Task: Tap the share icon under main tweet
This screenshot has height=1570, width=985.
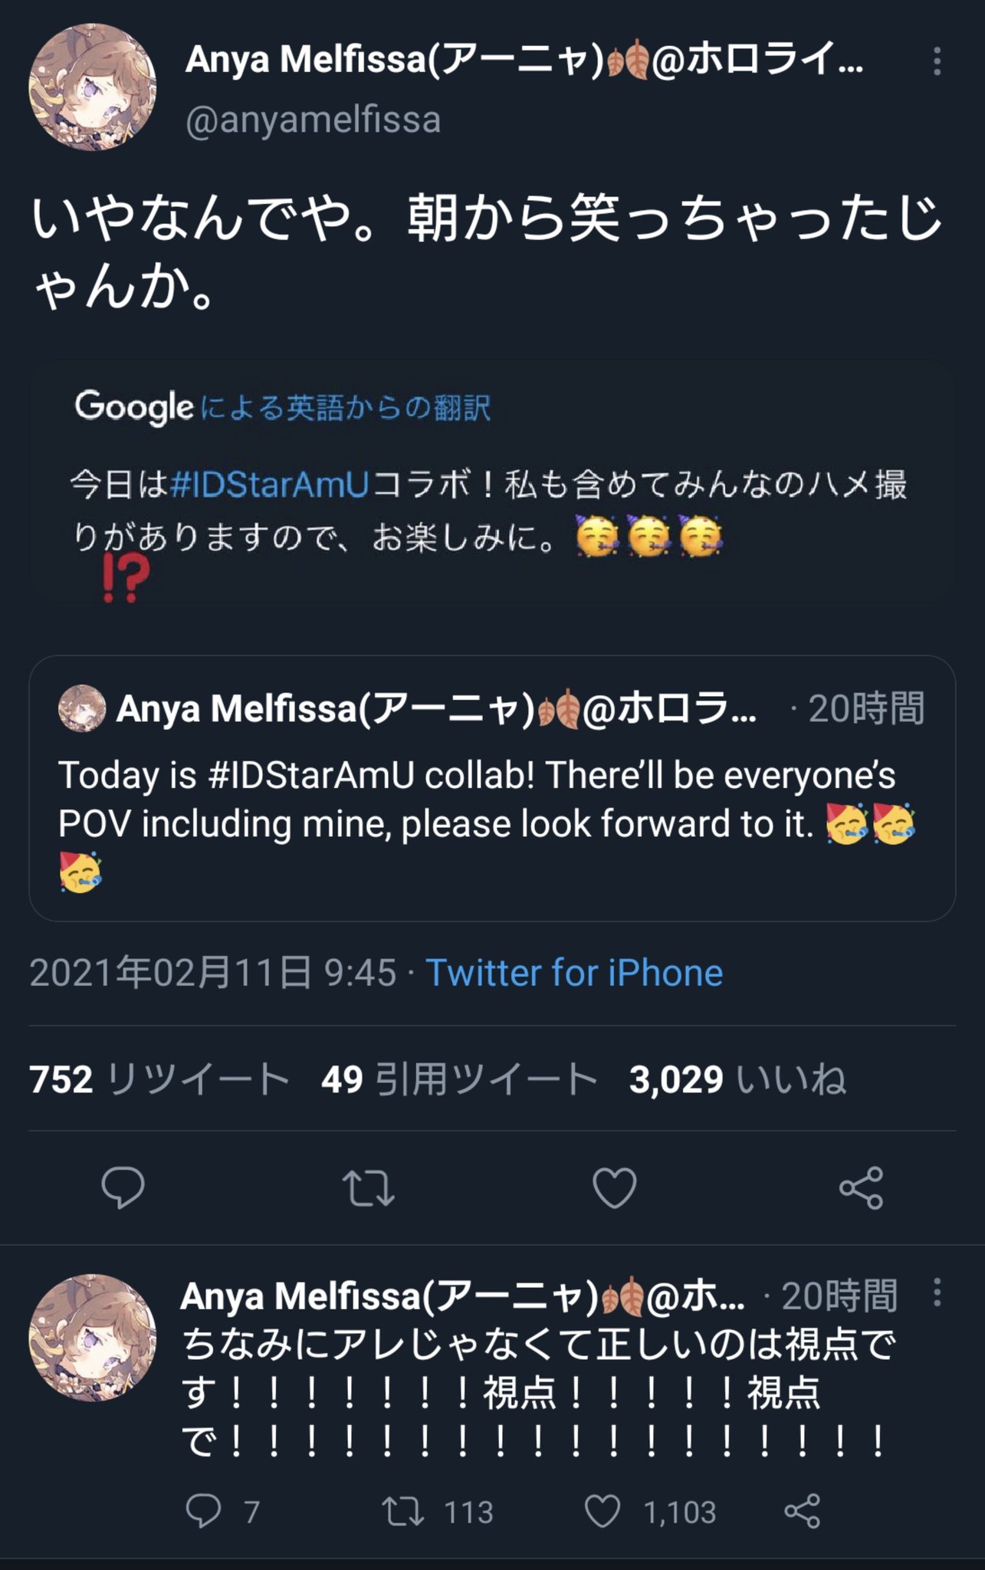Action: click(861, 1188)
